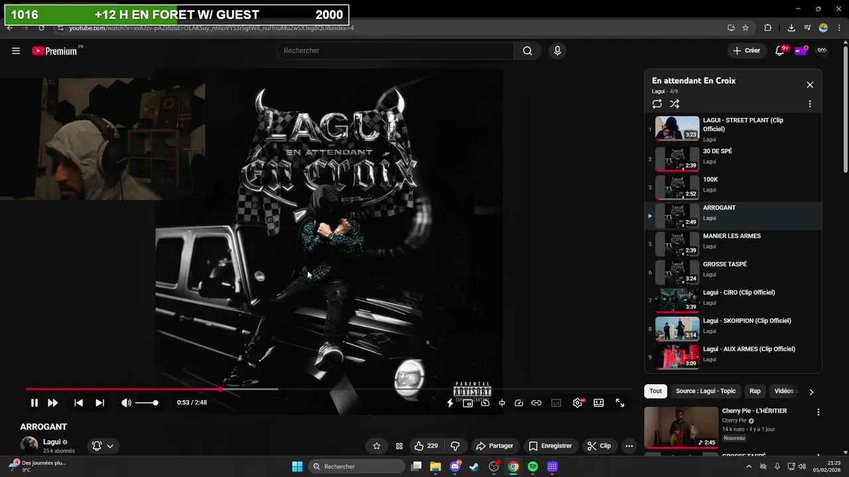The image size is (849, 477).
Task: Open more actions ellipsis under the video
Action: point(629,446)
